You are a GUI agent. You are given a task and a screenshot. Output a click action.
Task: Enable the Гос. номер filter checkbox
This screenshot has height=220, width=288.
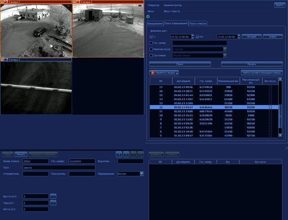pos(151,43)
